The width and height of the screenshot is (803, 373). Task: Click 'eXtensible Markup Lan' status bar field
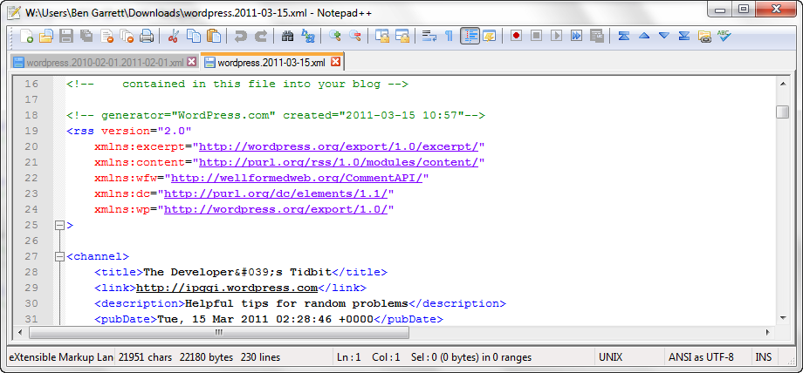click(x=61, y=357)
